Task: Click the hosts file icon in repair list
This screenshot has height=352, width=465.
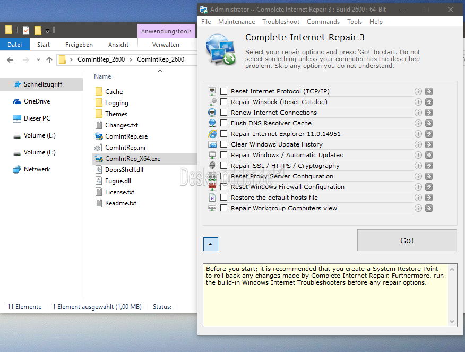Action: tap(212, 198)
